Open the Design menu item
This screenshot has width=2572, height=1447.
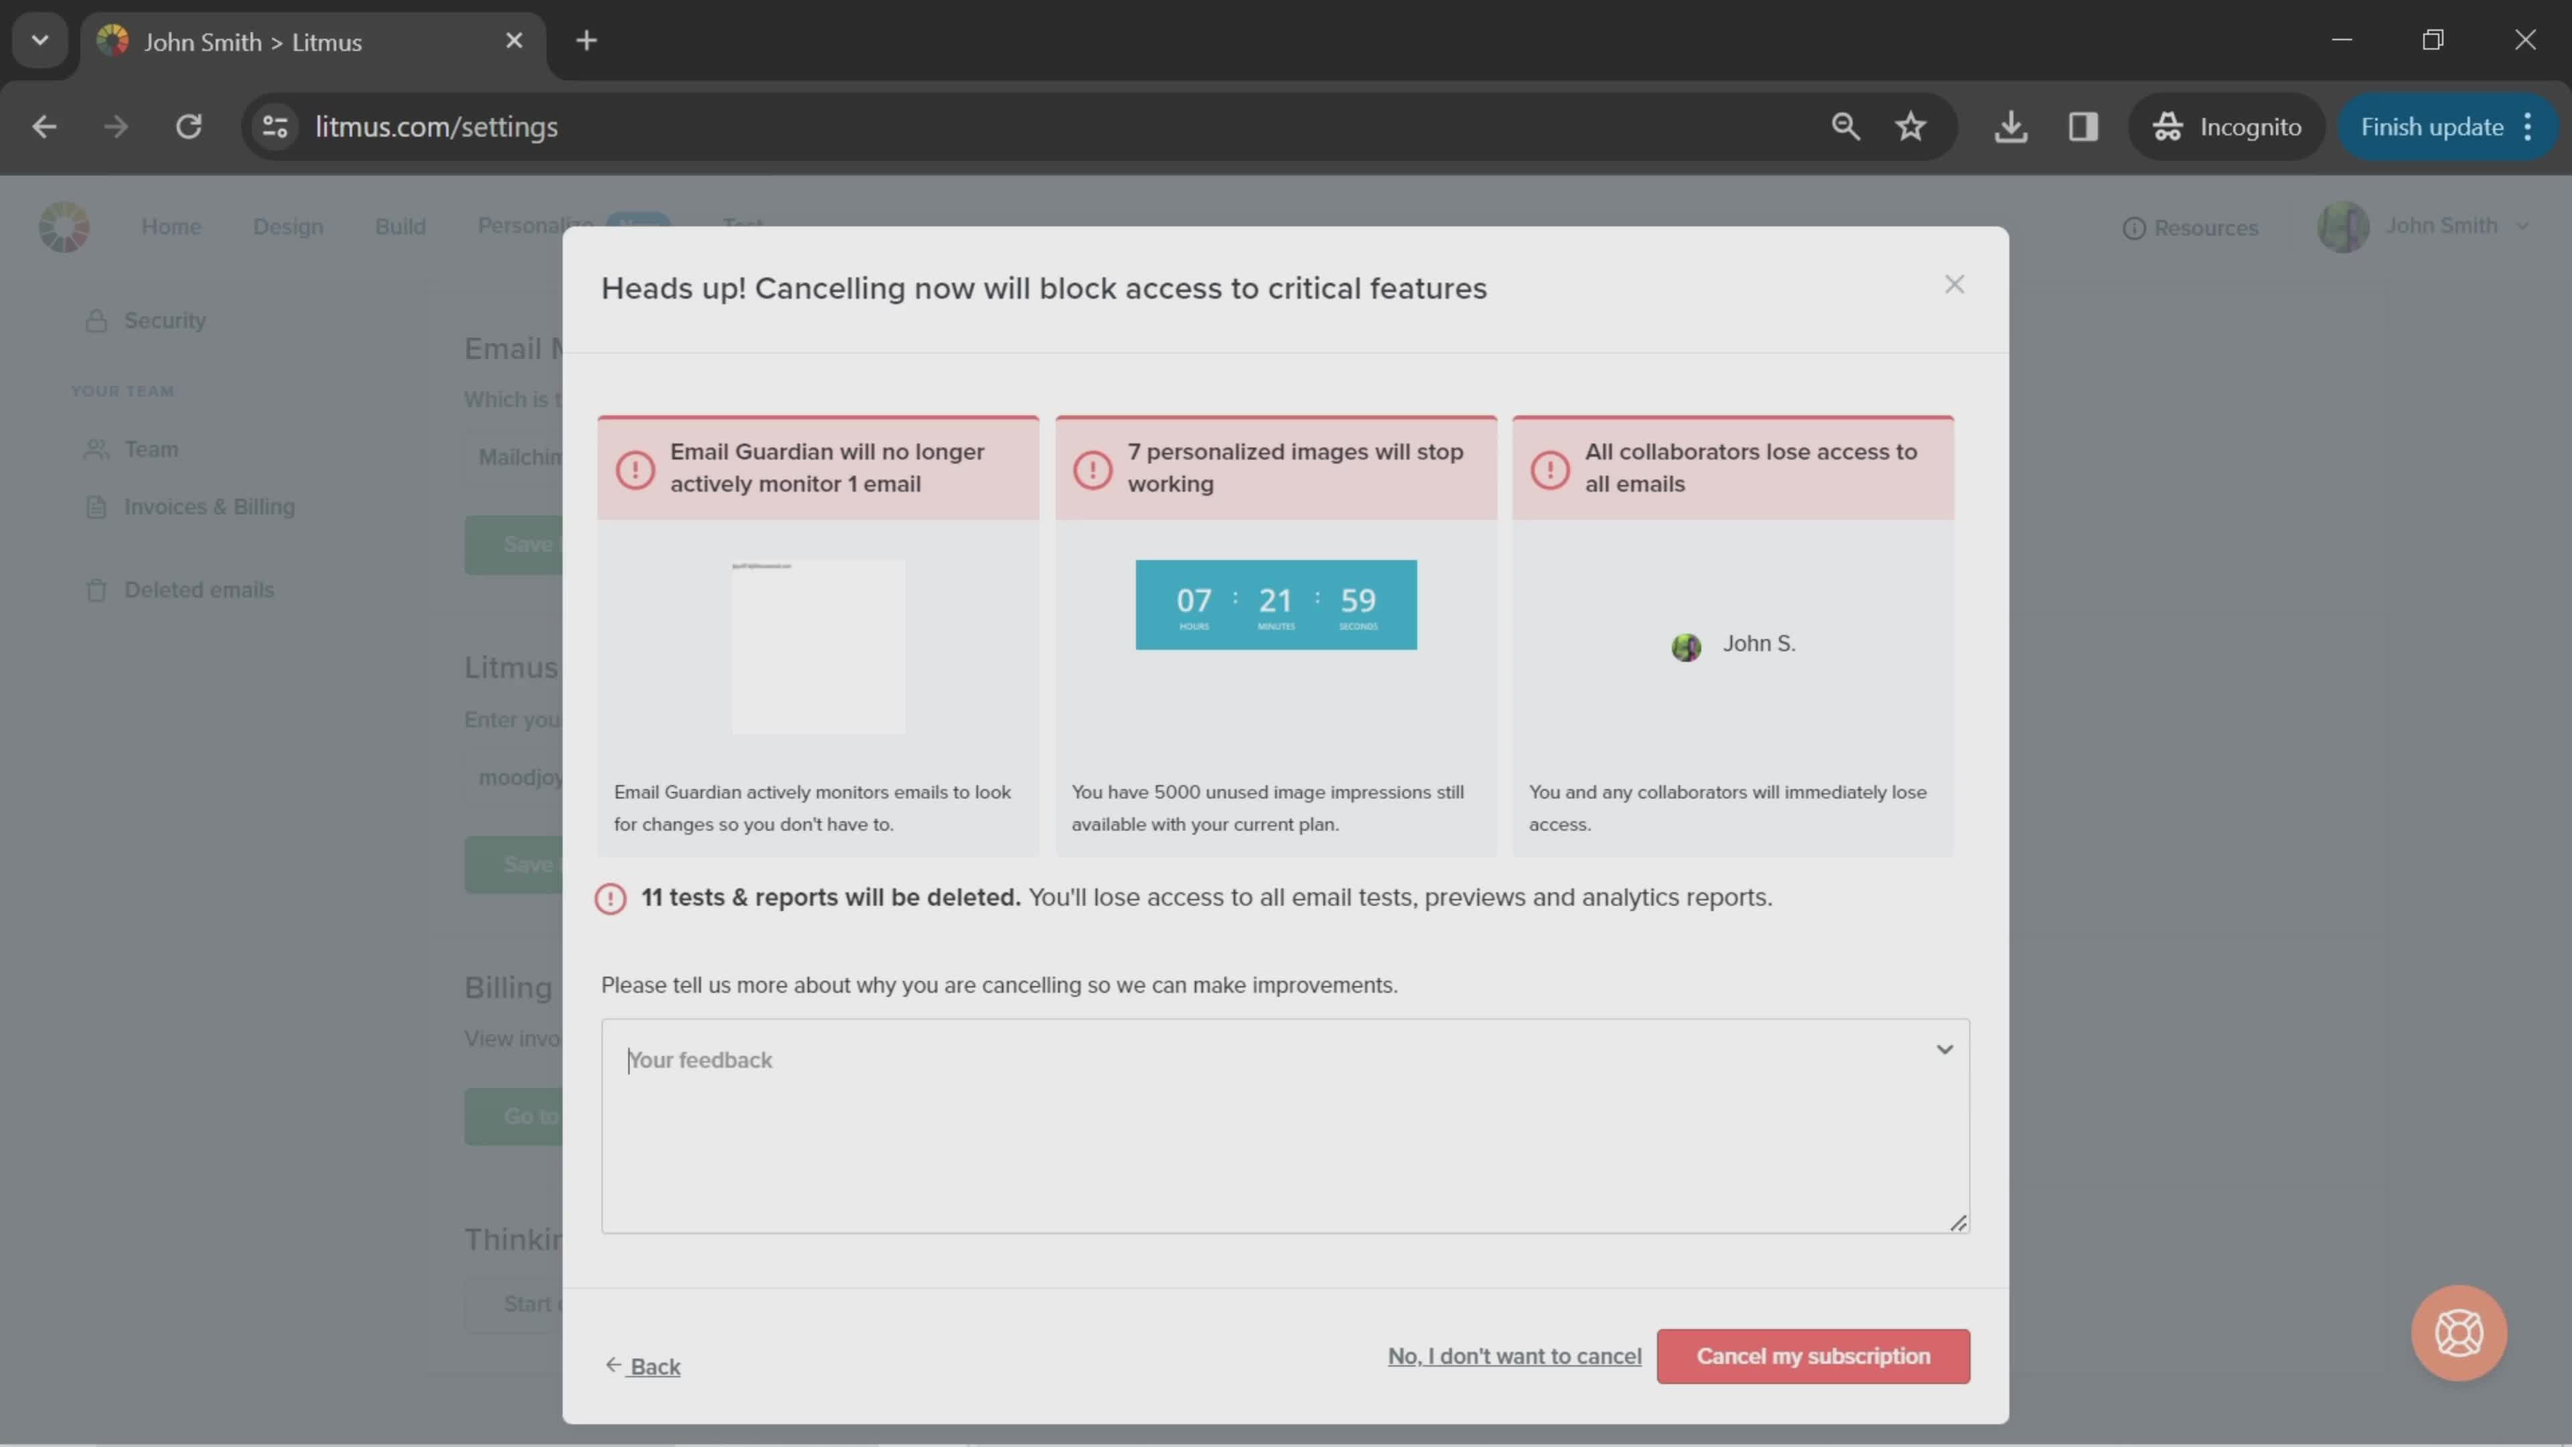click(287, 226)
